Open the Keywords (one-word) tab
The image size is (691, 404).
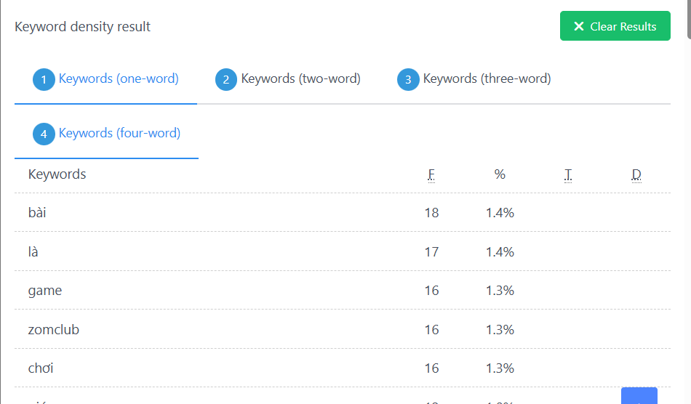coord(105,79)
